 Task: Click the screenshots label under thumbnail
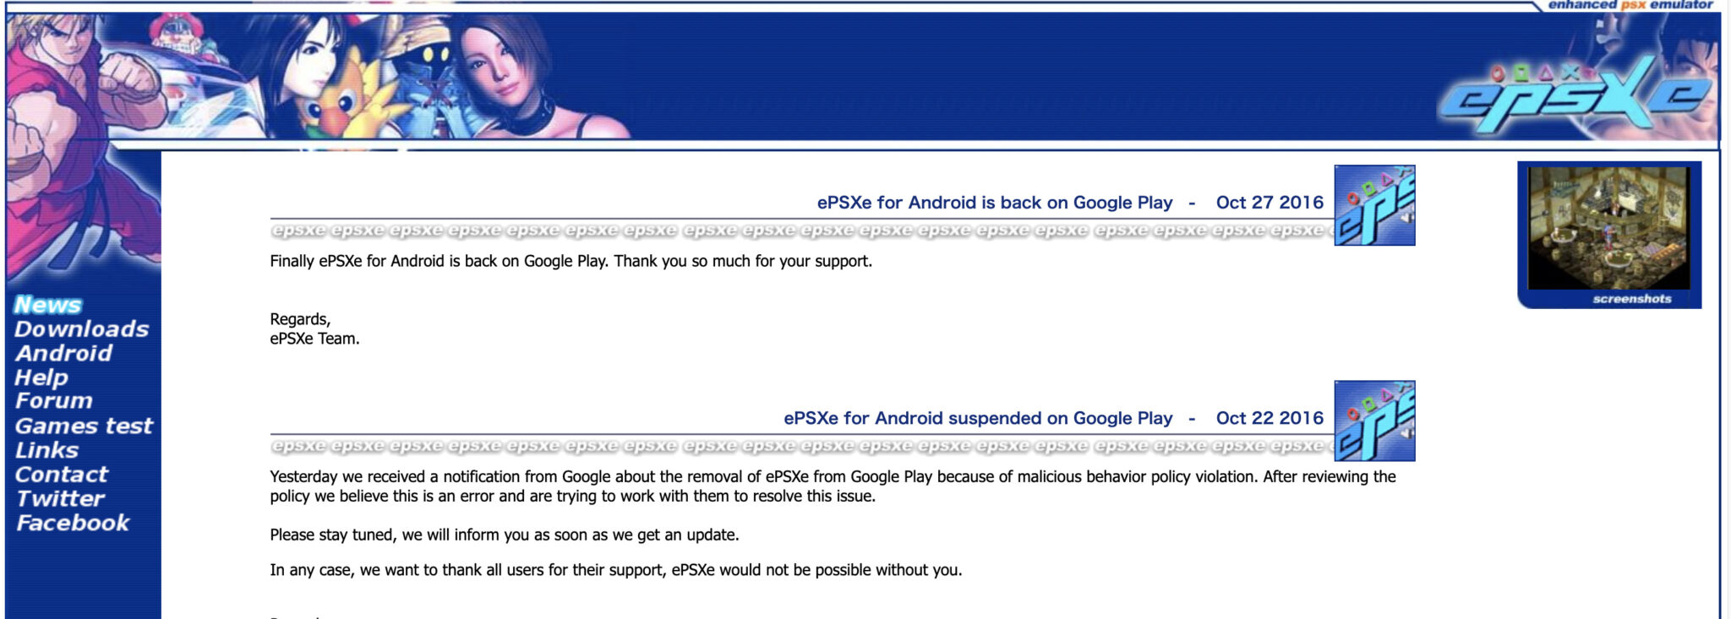(1631, 299)
